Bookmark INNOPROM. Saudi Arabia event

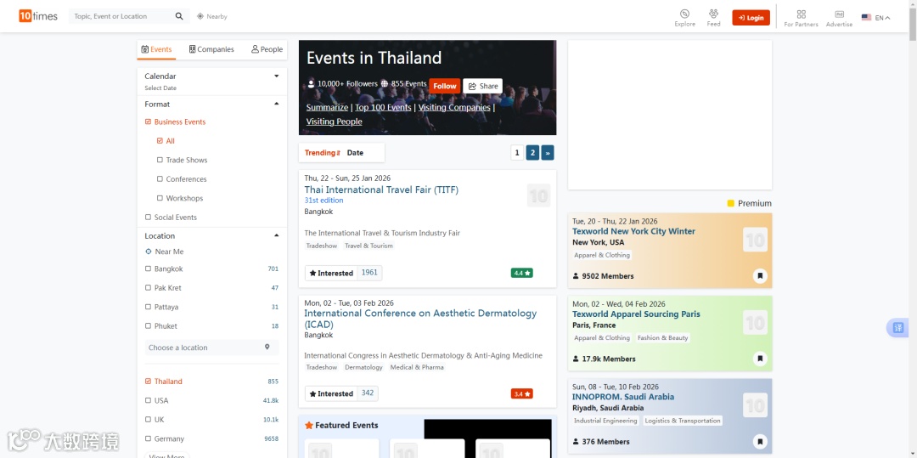click(x=760, y=442)
